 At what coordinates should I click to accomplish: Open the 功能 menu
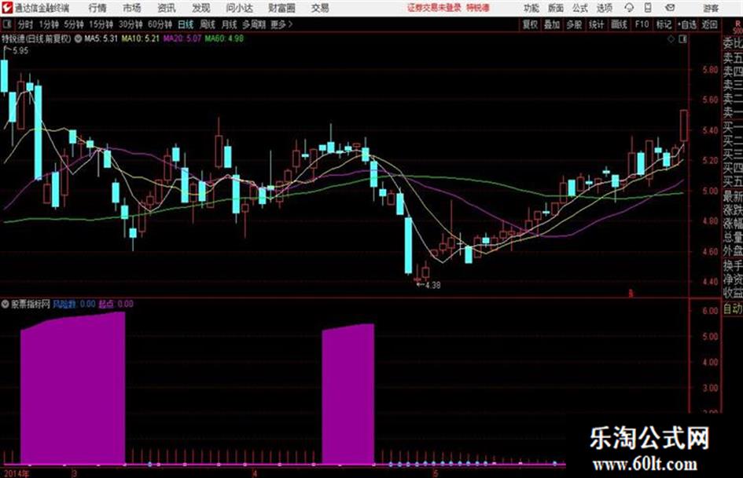(x=532, y=8)
